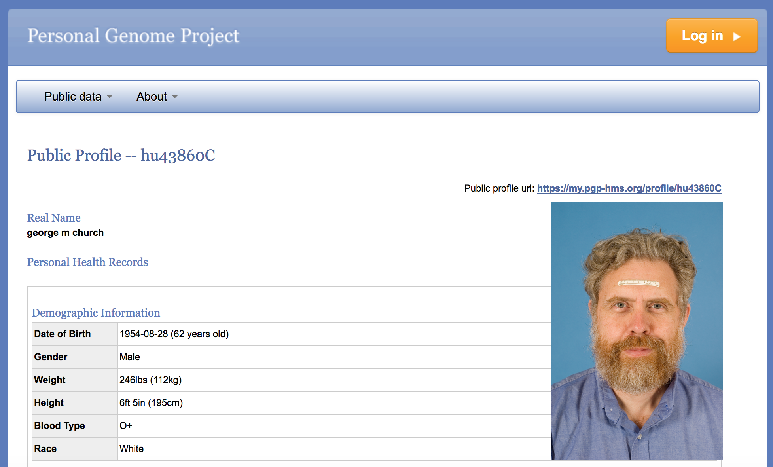The width and height of the screenshot is (773, 467).
Task: Select the 1954-08-28 birth date value
Action: [x=174, y=334]
